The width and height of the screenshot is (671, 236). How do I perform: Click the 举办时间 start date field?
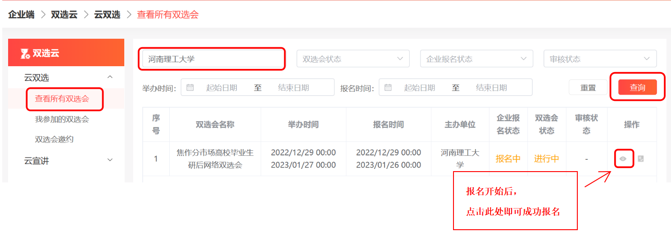point(222,88)
